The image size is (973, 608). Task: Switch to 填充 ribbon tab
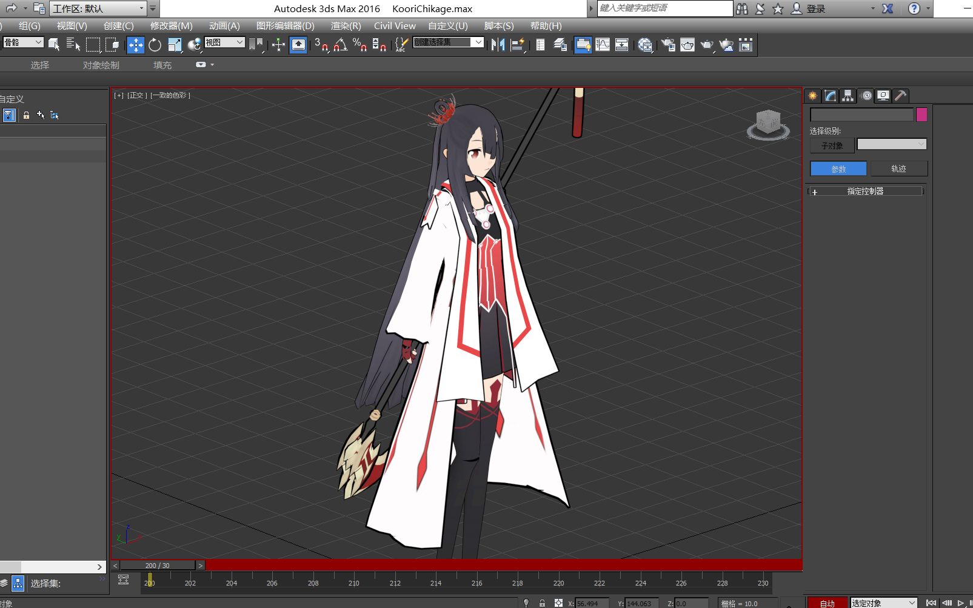click(162, 65)
